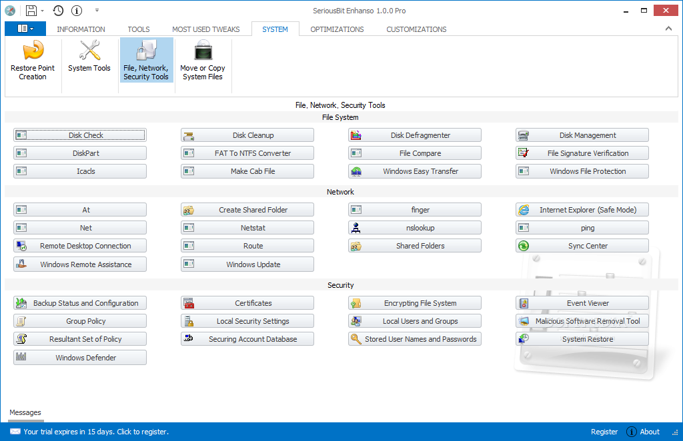
Task: Open Shared Folders
Action: (415, 246)
